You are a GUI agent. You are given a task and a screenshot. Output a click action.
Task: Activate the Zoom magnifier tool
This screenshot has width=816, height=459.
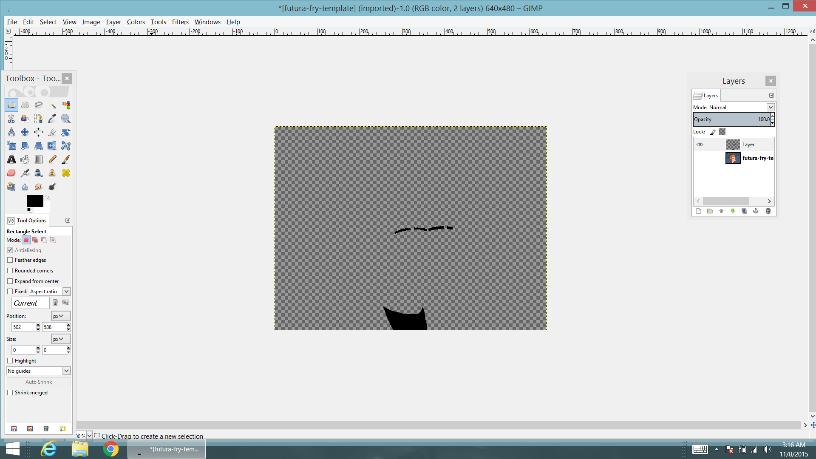click(x=66, y=119)
